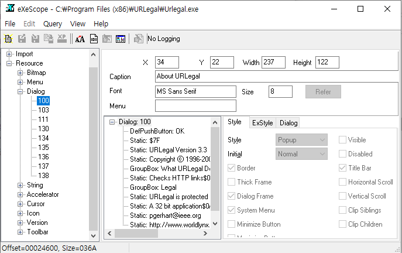Select dialog resource 103

(x=43, y=110)
